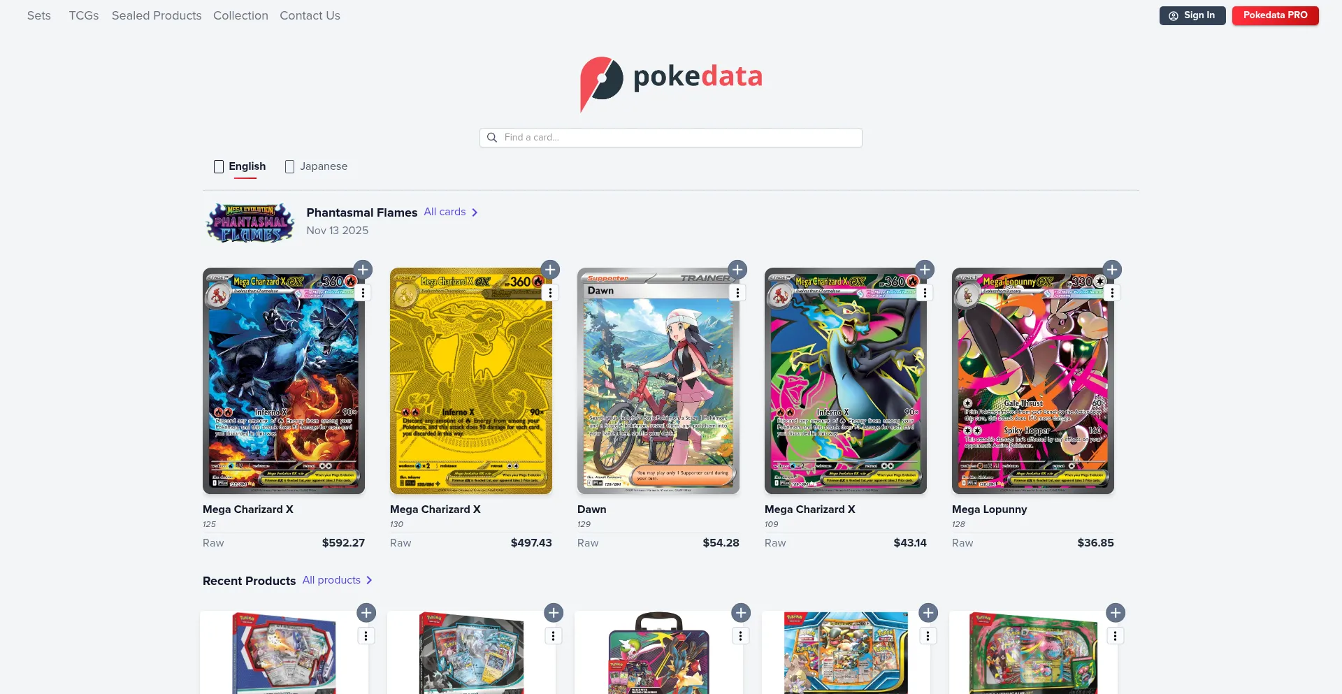
Task: Add Mega Charizard X 125 with plus icon
Action: point(363,270)
